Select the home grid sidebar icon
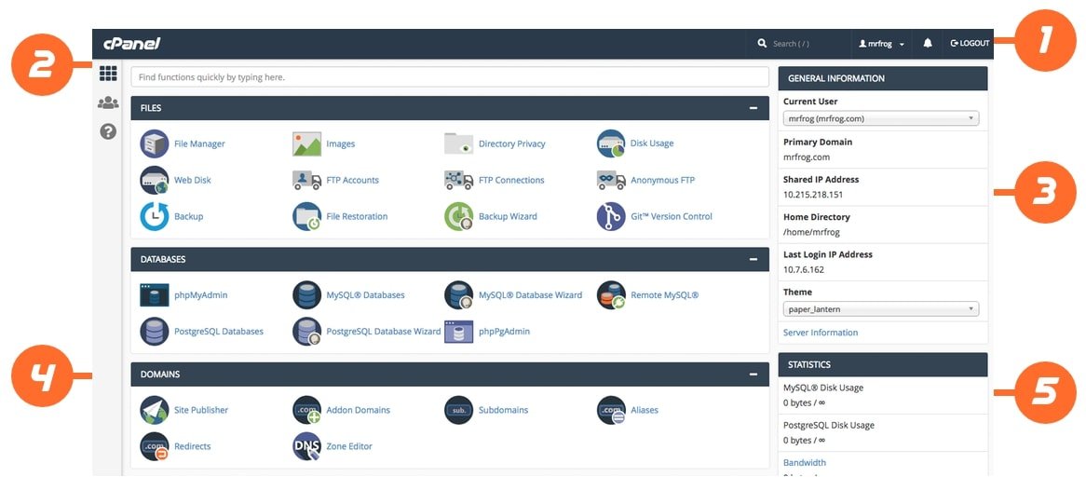The width and height of the screenshot is (1086, 504). tap(108, 74)
